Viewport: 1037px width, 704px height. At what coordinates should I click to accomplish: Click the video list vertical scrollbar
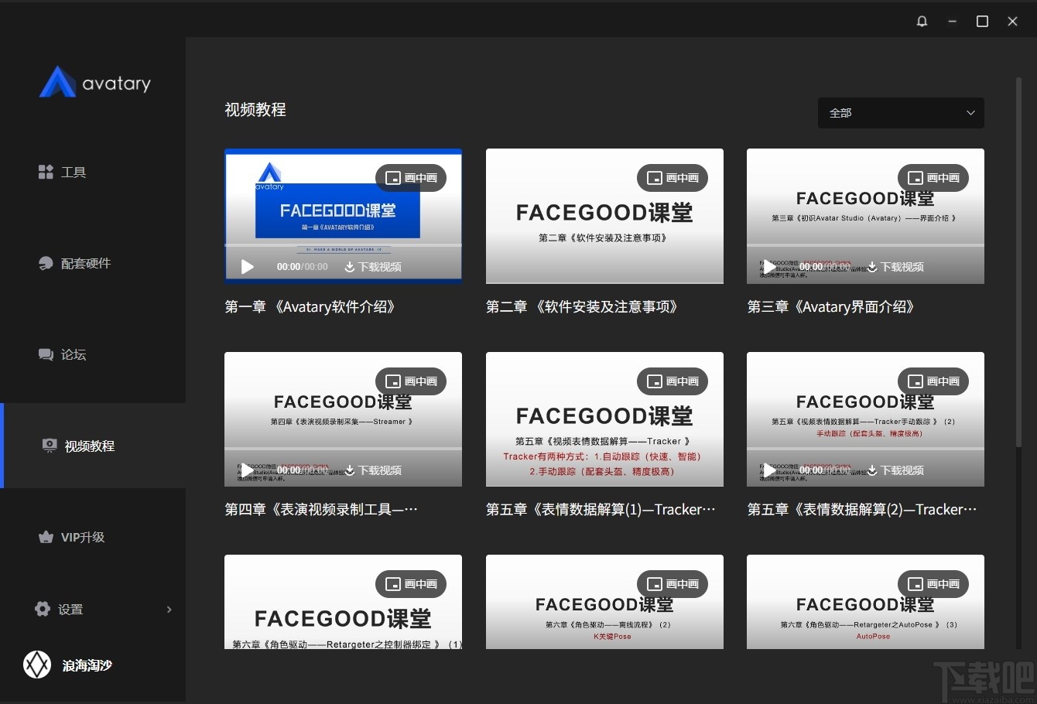click(x=1019, y=263)
